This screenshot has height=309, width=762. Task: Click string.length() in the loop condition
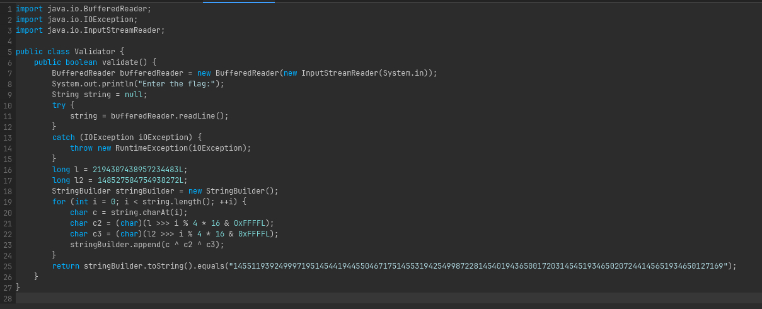178,202
